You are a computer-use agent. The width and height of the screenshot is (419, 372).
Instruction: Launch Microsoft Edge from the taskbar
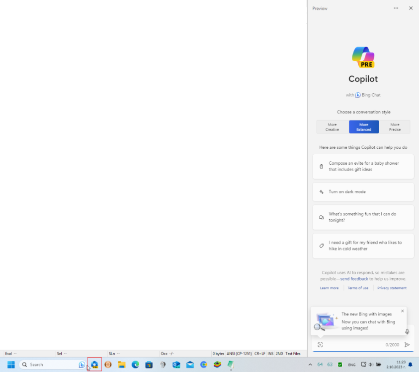click(x=135, y=364)
